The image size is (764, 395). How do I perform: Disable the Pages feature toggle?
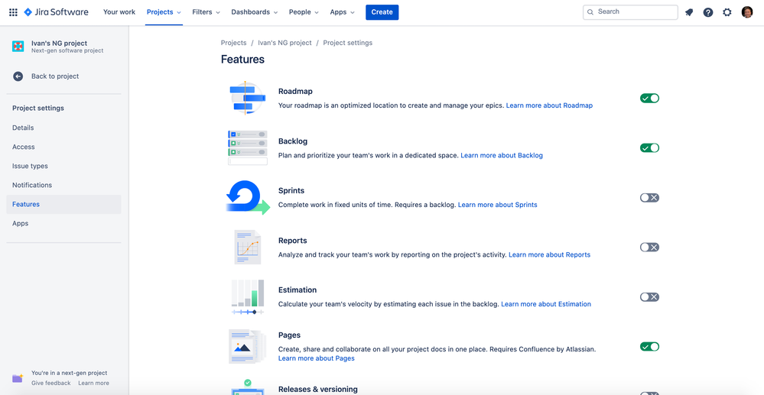coord(649,346)
